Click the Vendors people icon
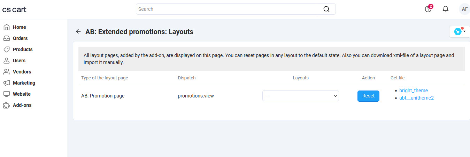Image resolution: width=470 pixels, height=157 pixels. (x=6, y=72)
